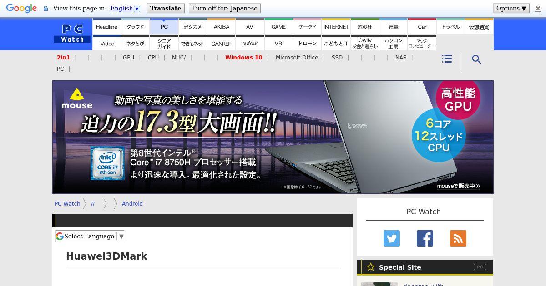Click the Translate button

pos(166,8)
